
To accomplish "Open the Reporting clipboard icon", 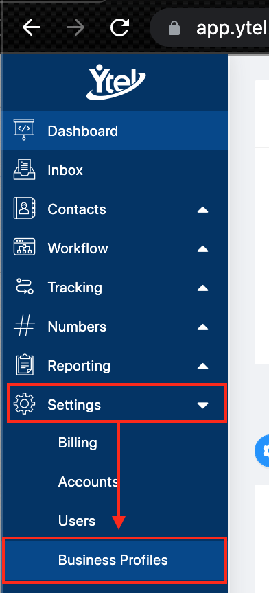I will (24, 365).
